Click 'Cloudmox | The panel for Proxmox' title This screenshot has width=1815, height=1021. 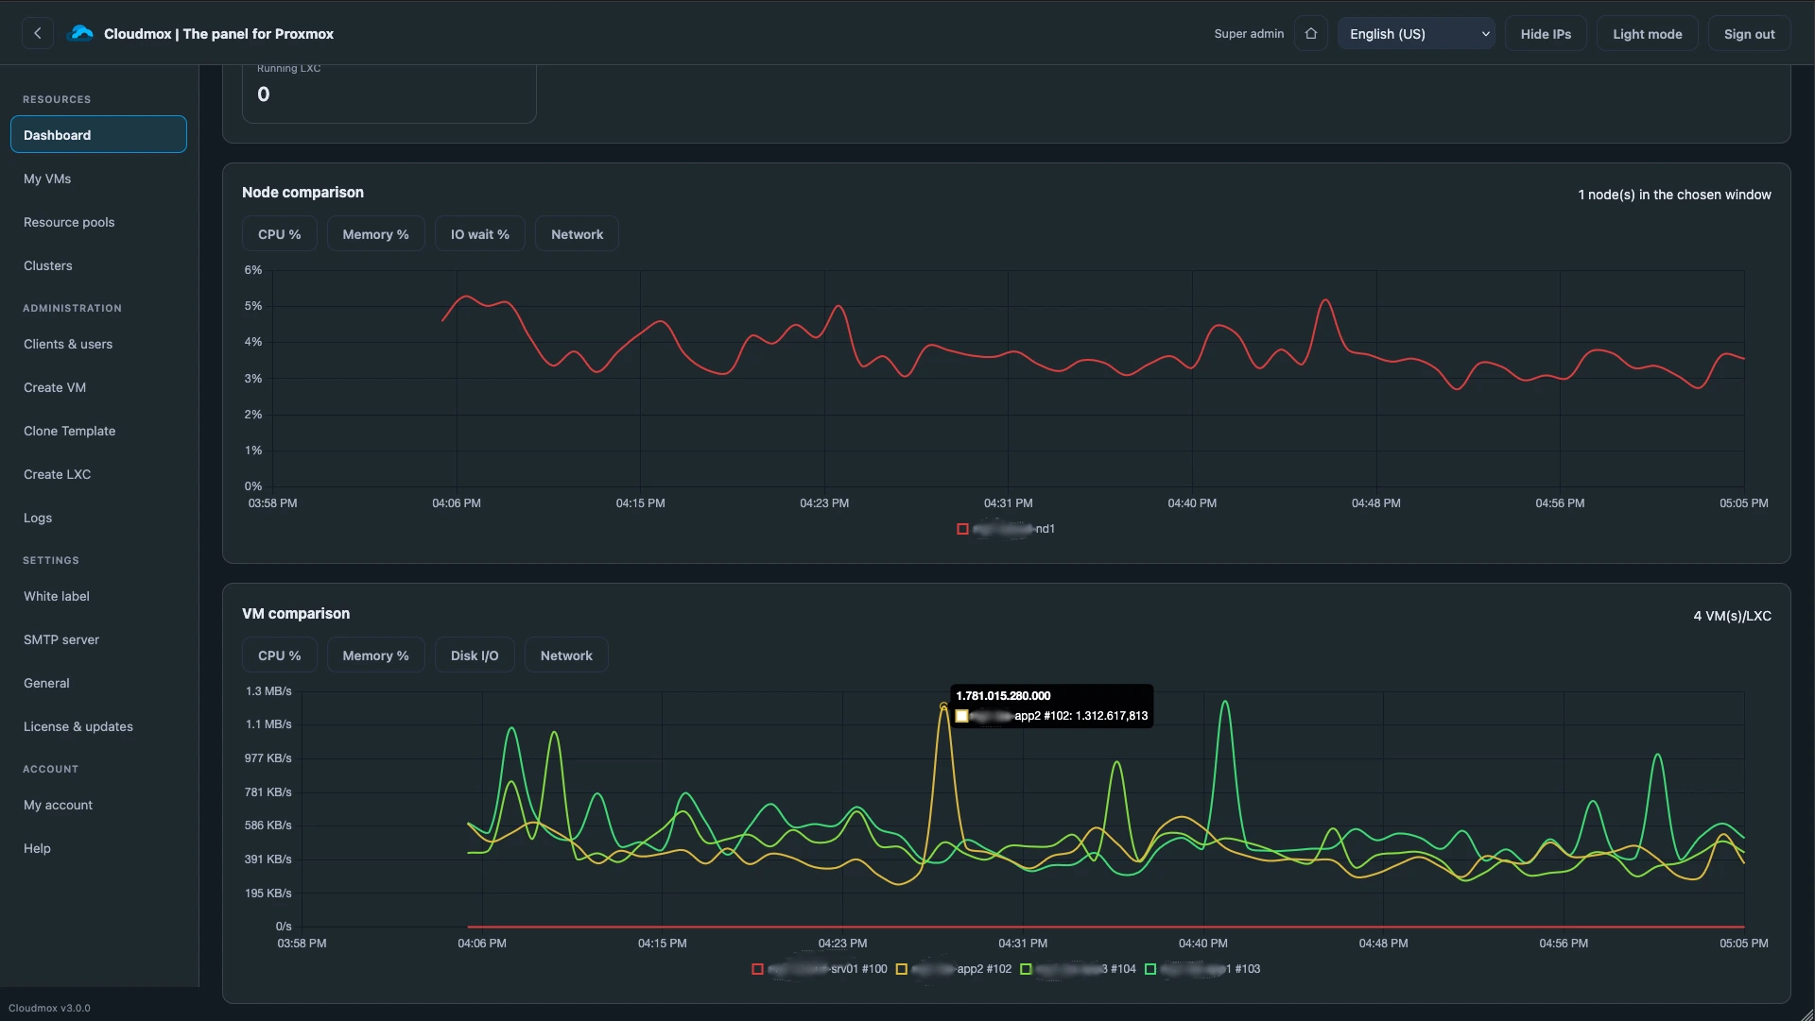pyautogui.click(x=218, y=34)
